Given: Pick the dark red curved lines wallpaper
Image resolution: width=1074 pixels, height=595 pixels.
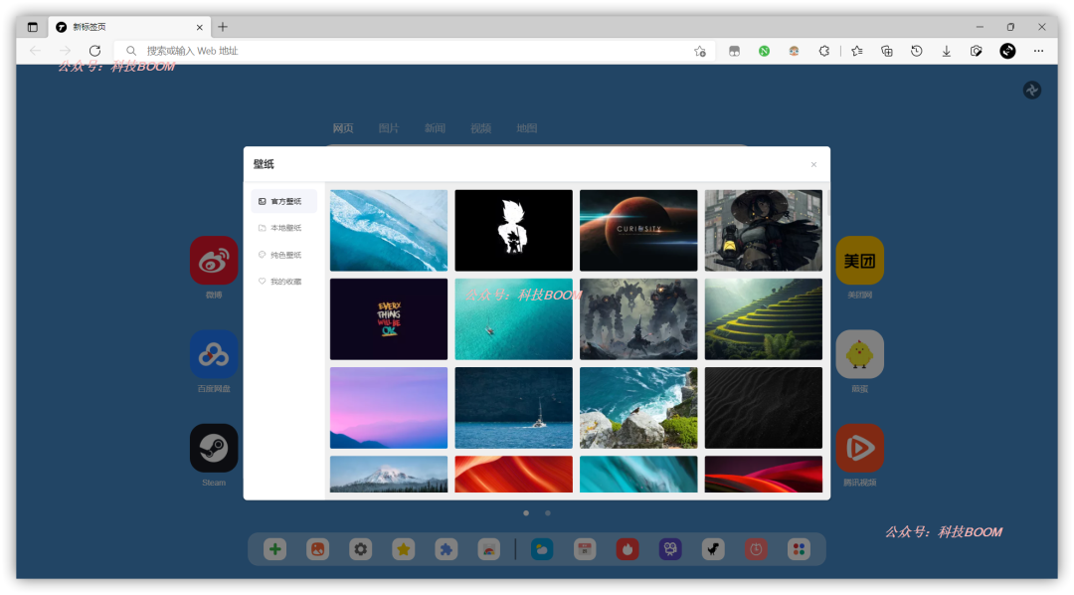Looking at the screenshot, I should tap(763, 475).
